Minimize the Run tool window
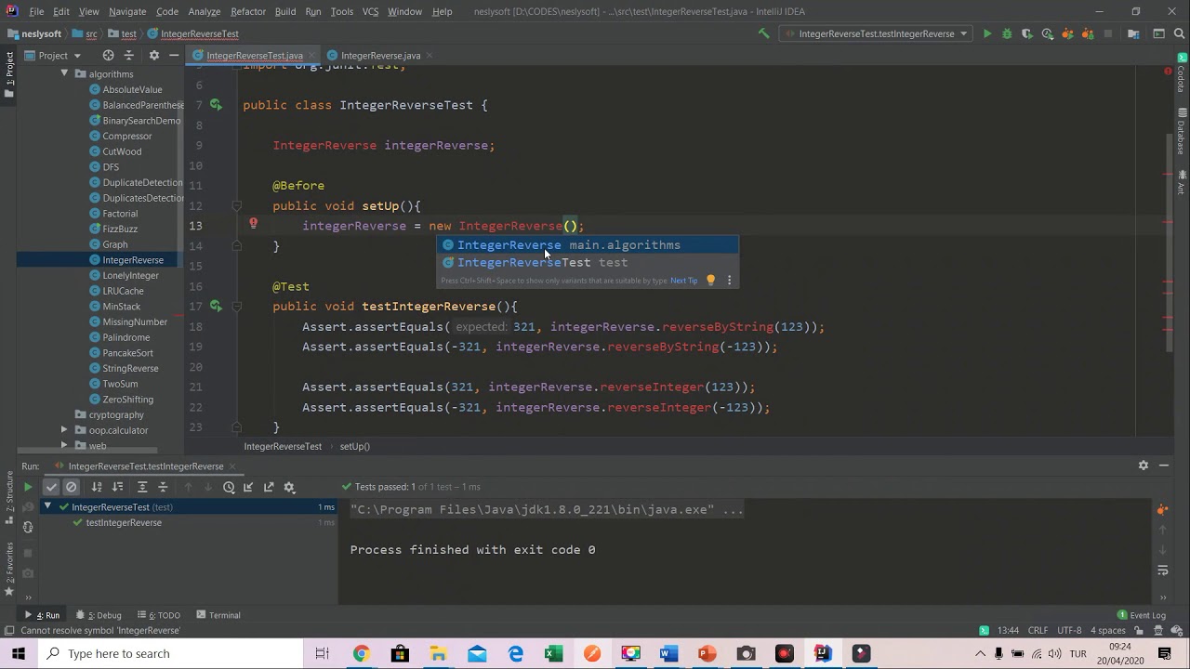1190x669 pixels. point(1164,466)
